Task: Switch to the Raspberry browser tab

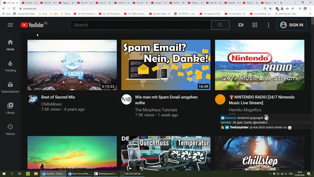Action: [x=232, y=3]
